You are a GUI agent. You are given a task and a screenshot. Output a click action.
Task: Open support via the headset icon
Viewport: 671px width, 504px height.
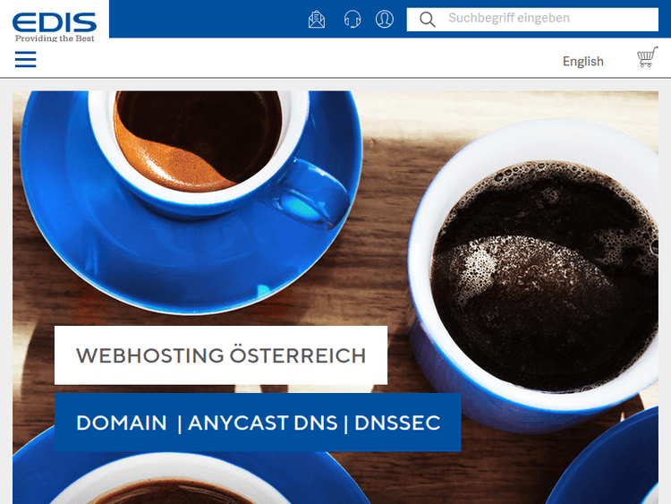[352, 20]
